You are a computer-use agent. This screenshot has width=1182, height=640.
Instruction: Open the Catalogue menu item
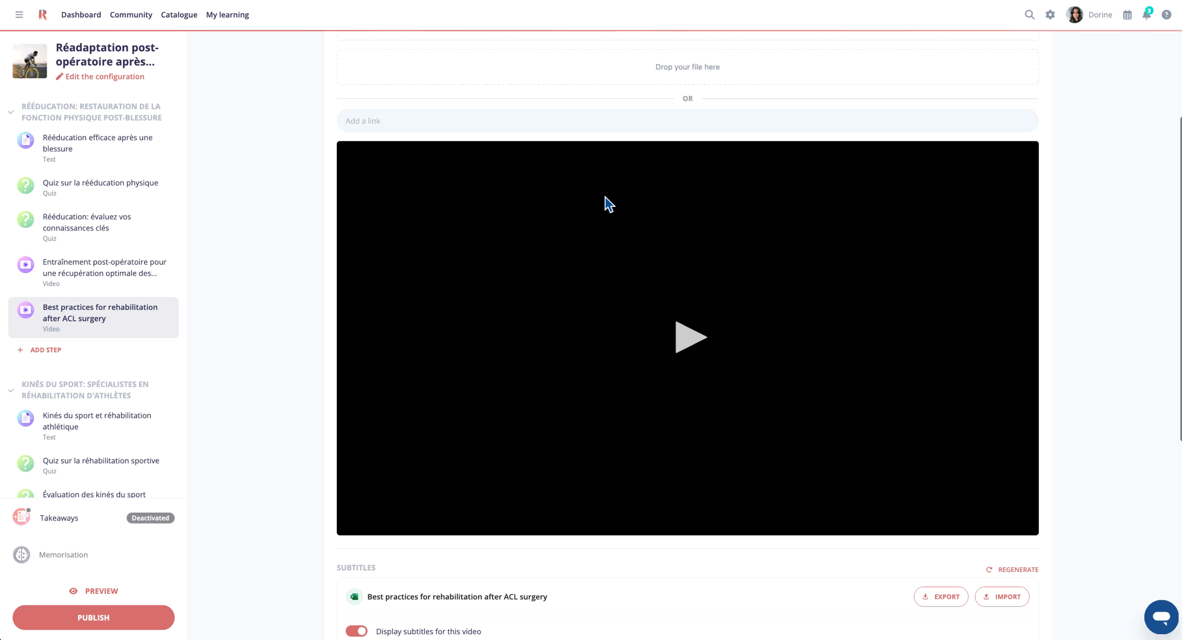click(x=178, y=14)
